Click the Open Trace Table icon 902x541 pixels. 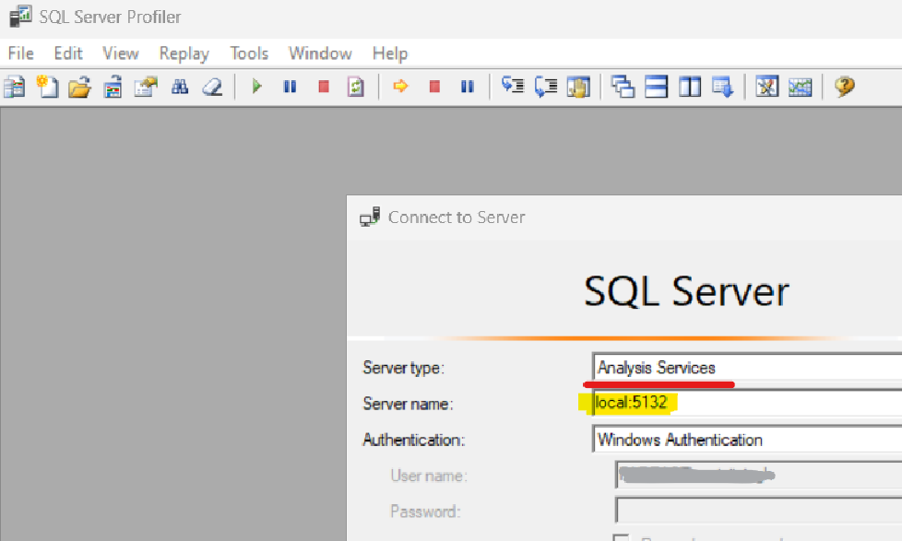(x=113, y=87)
